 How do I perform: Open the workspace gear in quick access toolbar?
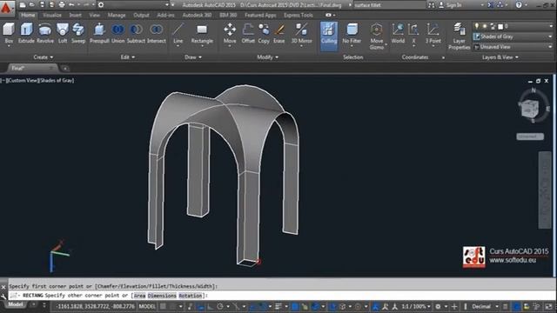(x=101, y=4)
